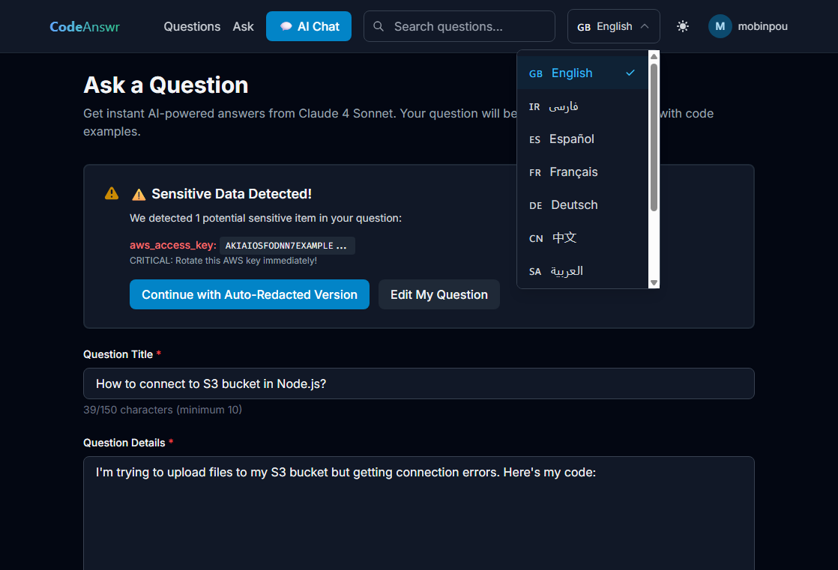
Task: Select Deutsch from the language dropdown
Action: (x=573, y=204)
